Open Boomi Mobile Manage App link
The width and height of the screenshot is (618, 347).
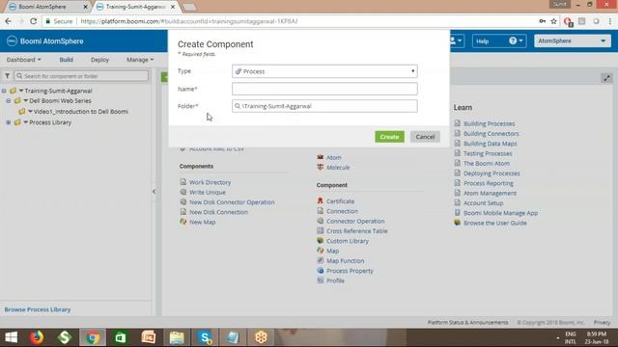pyautogui.click(x=500, y=213)
